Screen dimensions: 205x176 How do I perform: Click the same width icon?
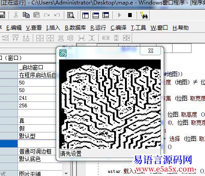(x=106, y=38)
